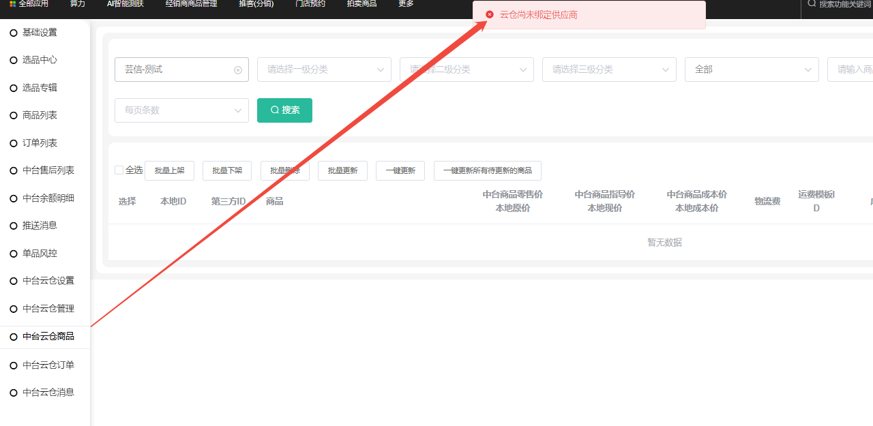Click the red error icon in the notification
Image resolution: width=873 pixels, height=426 pixels.
click(x=489, y=14)
